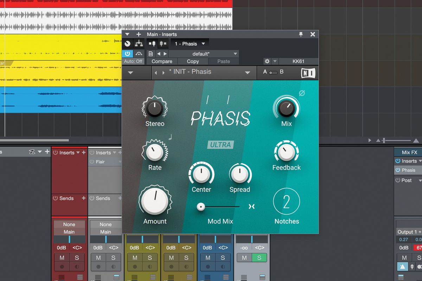Solo the blue channel with the S button
Viewport: 422px width, 281px height.
(x=223, y=257)
